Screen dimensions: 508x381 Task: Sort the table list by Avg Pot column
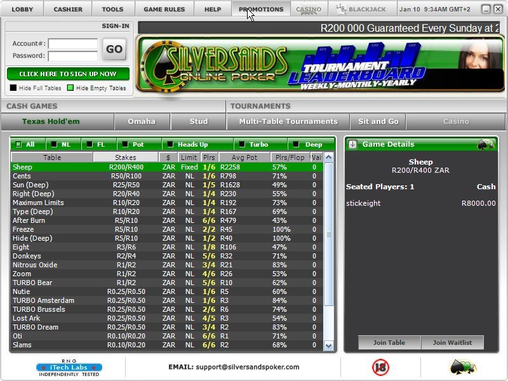point(243,157)
